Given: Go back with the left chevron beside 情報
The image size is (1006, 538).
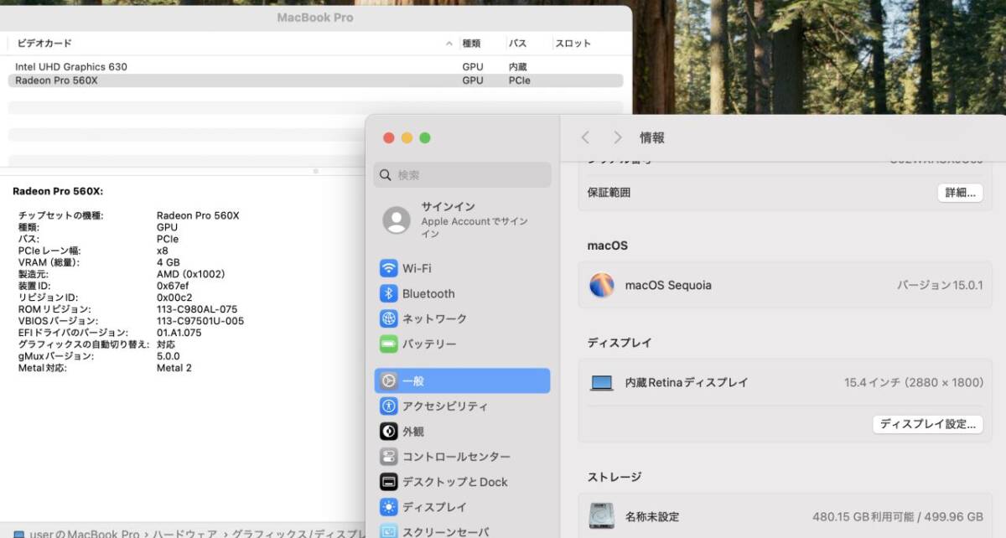Looking at the screenshot, I should point(586,137).
